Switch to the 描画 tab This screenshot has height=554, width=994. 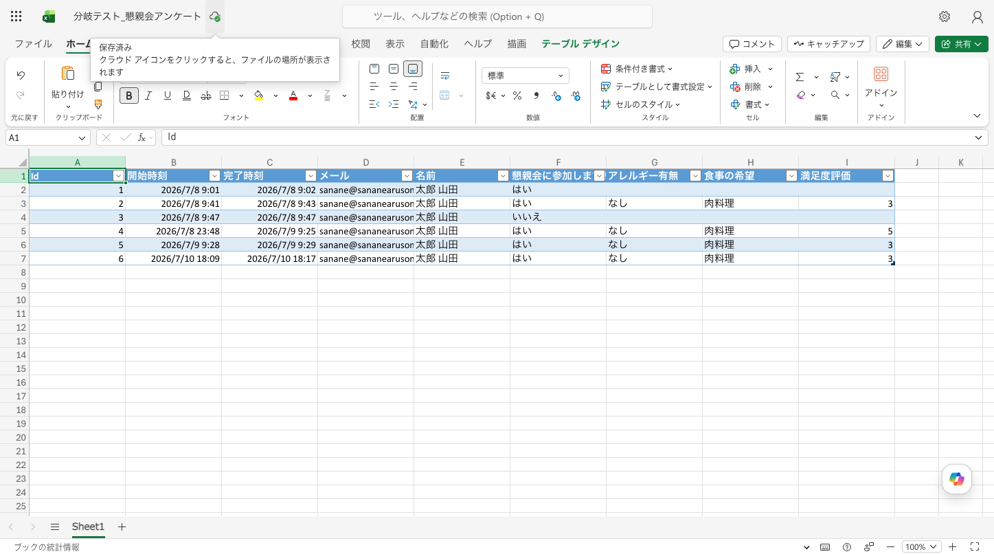click(x=517, y=44)
